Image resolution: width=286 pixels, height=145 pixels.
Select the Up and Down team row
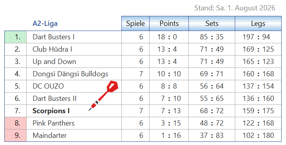click(x=143, y=62)
